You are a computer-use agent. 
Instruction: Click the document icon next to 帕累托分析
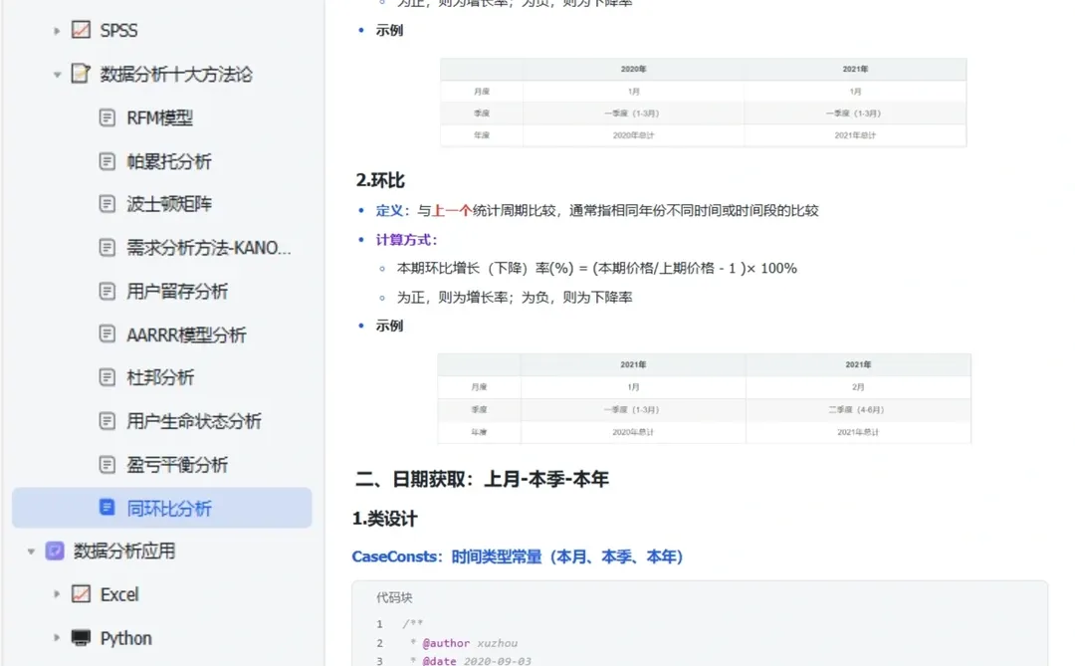click(107, 160)
